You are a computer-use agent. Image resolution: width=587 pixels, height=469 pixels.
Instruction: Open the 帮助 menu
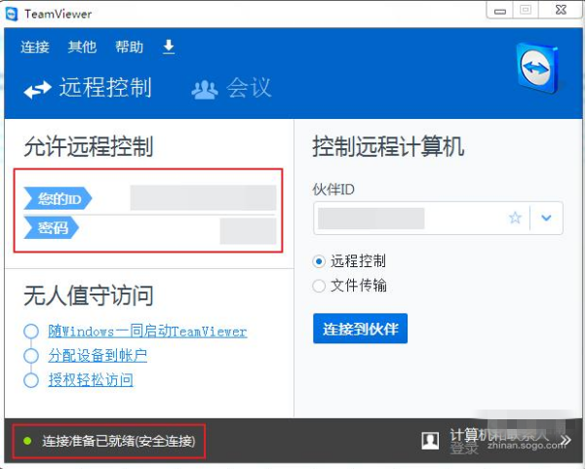[129, 47]
